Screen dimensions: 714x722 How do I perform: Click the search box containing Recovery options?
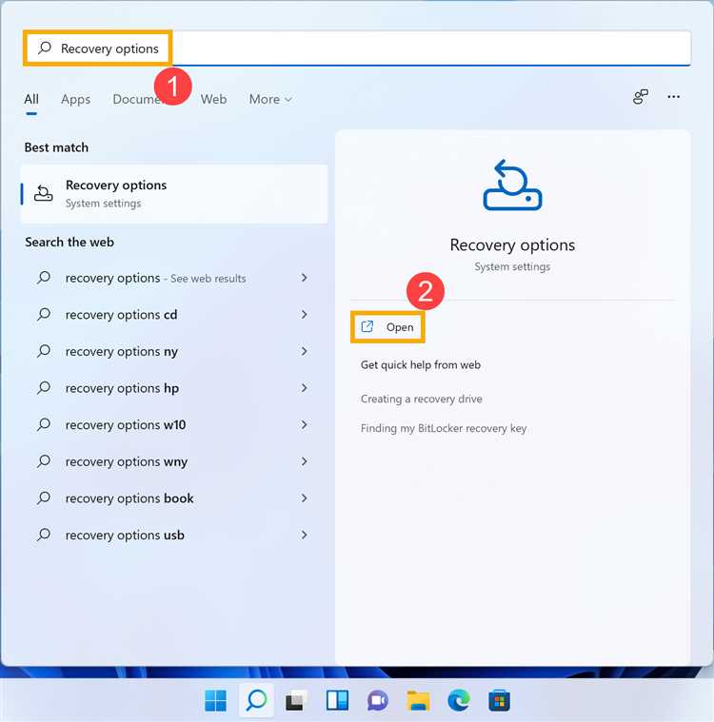pyautogui.click(x=357, y=49)
